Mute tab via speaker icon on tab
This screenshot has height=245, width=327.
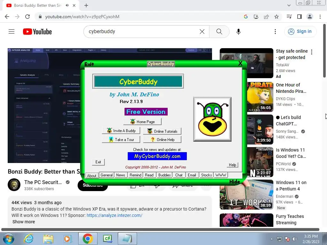(x=67, y=5)
